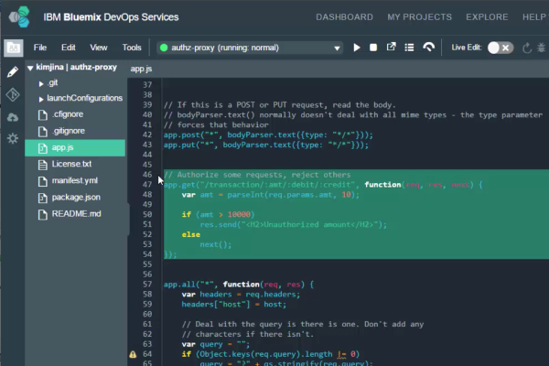Open .gitignore in the file tree
This screenshot has width=549, height=366.
tap(69, 131)
